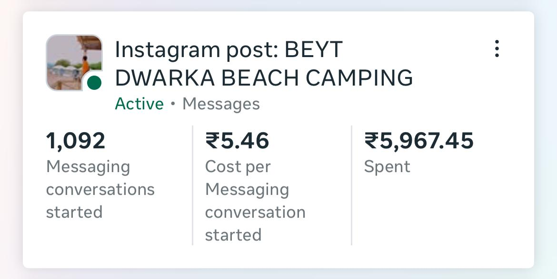Screen dimensions: 557x279
Task: Click the word conversations under 1,092
Action: (x=100, y=189)
